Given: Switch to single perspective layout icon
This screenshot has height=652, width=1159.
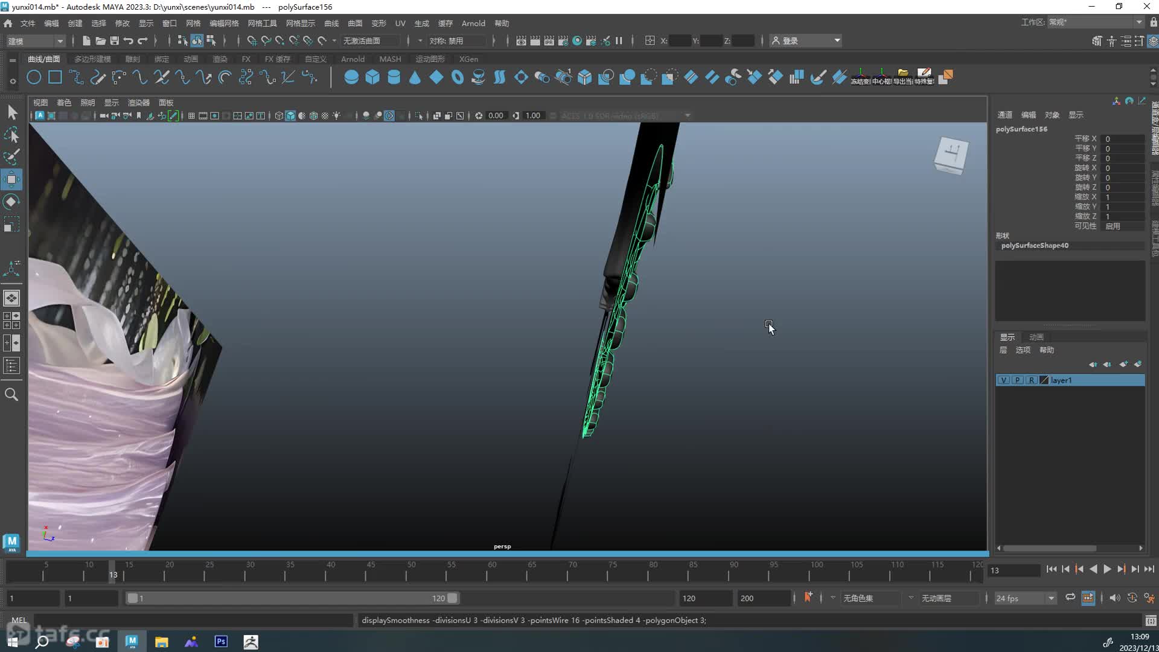Looking at the screenshot, I should (x=11, y=298).
